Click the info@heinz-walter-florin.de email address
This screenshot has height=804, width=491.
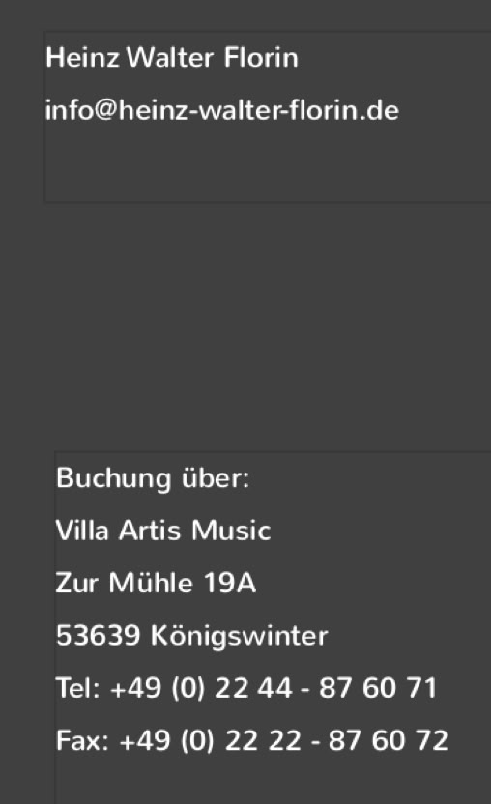(222, 111)
